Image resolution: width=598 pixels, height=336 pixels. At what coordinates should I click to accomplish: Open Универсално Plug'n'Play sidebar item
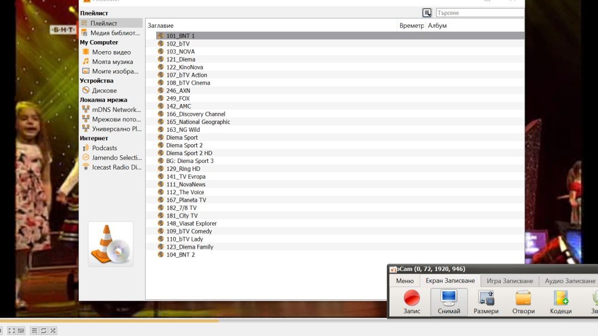tap(111, 129)
